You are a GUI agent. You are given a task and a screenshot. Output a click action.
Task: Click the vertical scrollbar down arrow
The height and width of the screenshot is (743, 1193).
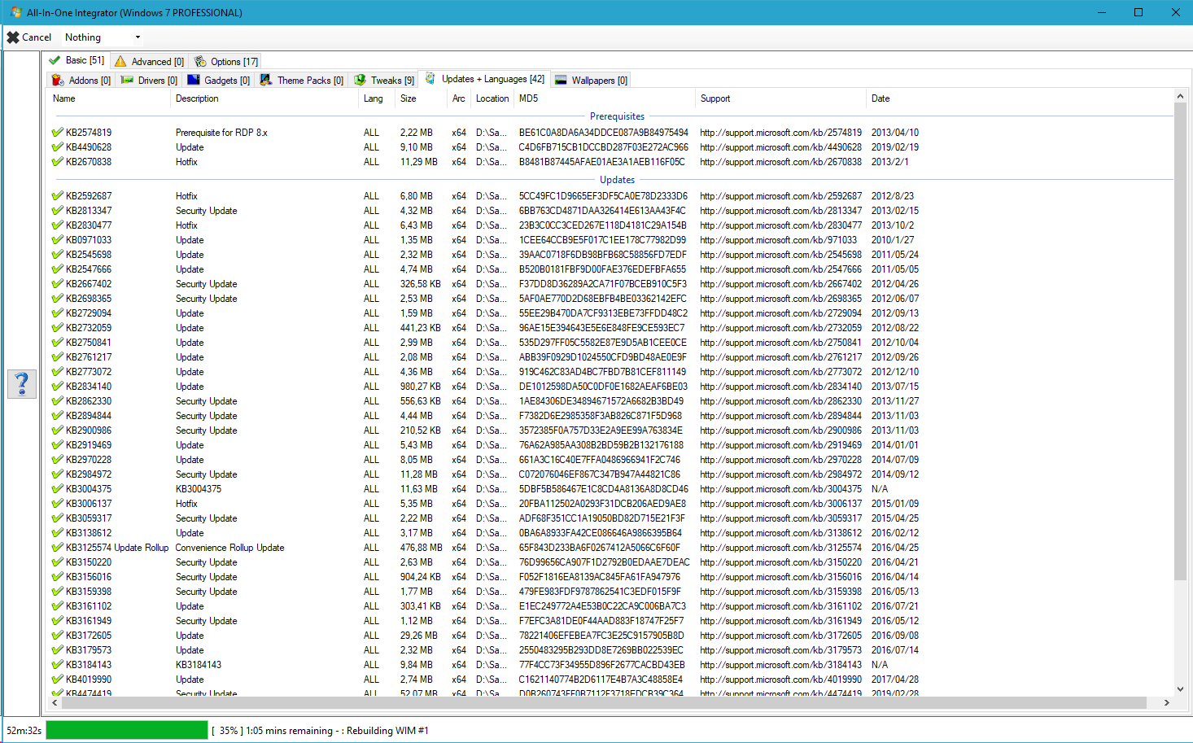point(1180,689)
